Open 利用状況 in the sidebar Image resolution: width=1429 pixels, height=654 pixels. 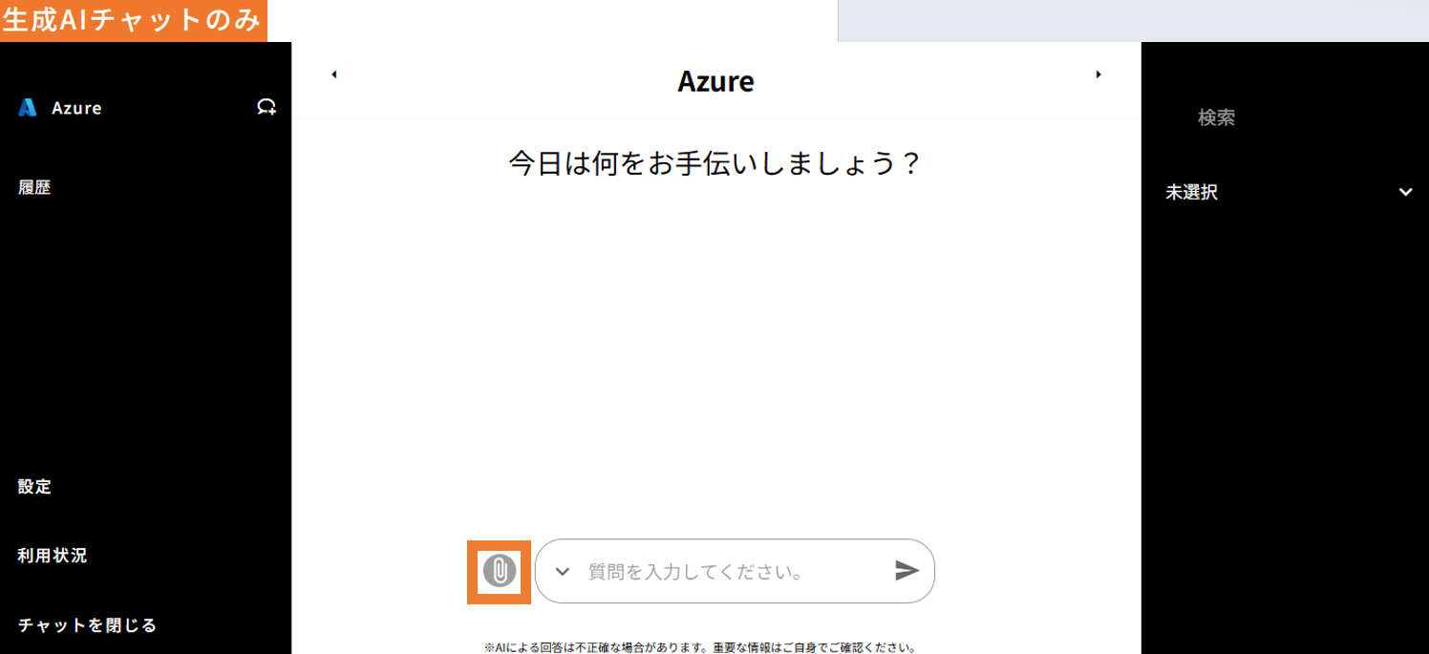[53, 555]
